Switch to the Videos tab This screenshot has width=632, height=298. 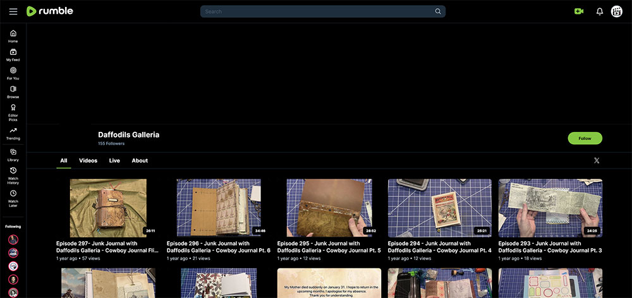pyautogui.click(x=88, y=160)
